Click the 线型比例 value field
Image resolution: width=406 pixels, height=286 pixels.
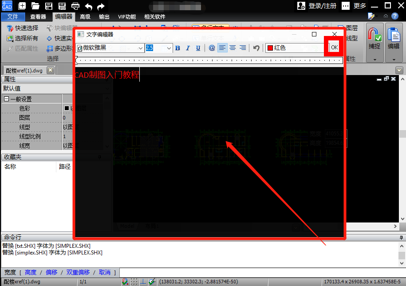[x=68, y=136]
